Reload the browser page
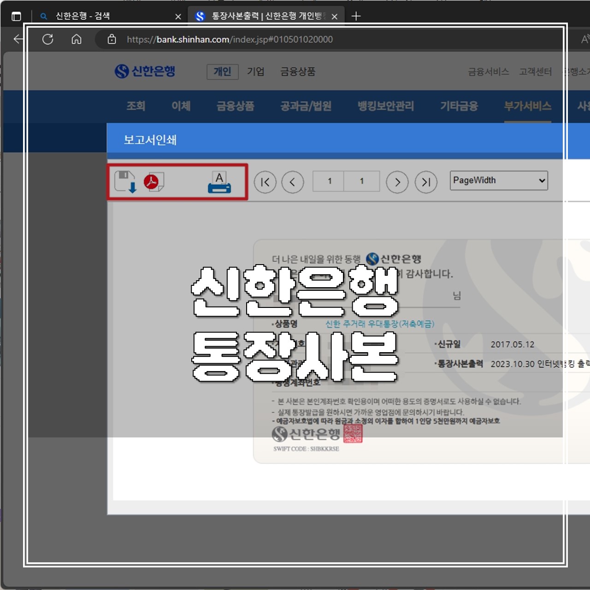The width and height of the screenshot is (590, 590). pos(48,39)
